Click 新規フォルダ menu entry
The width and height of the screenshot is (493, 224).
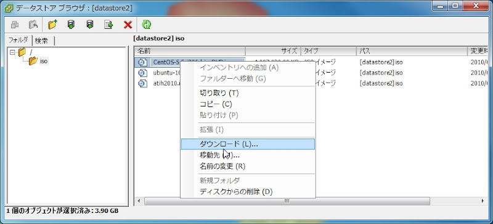click(248, 180)
